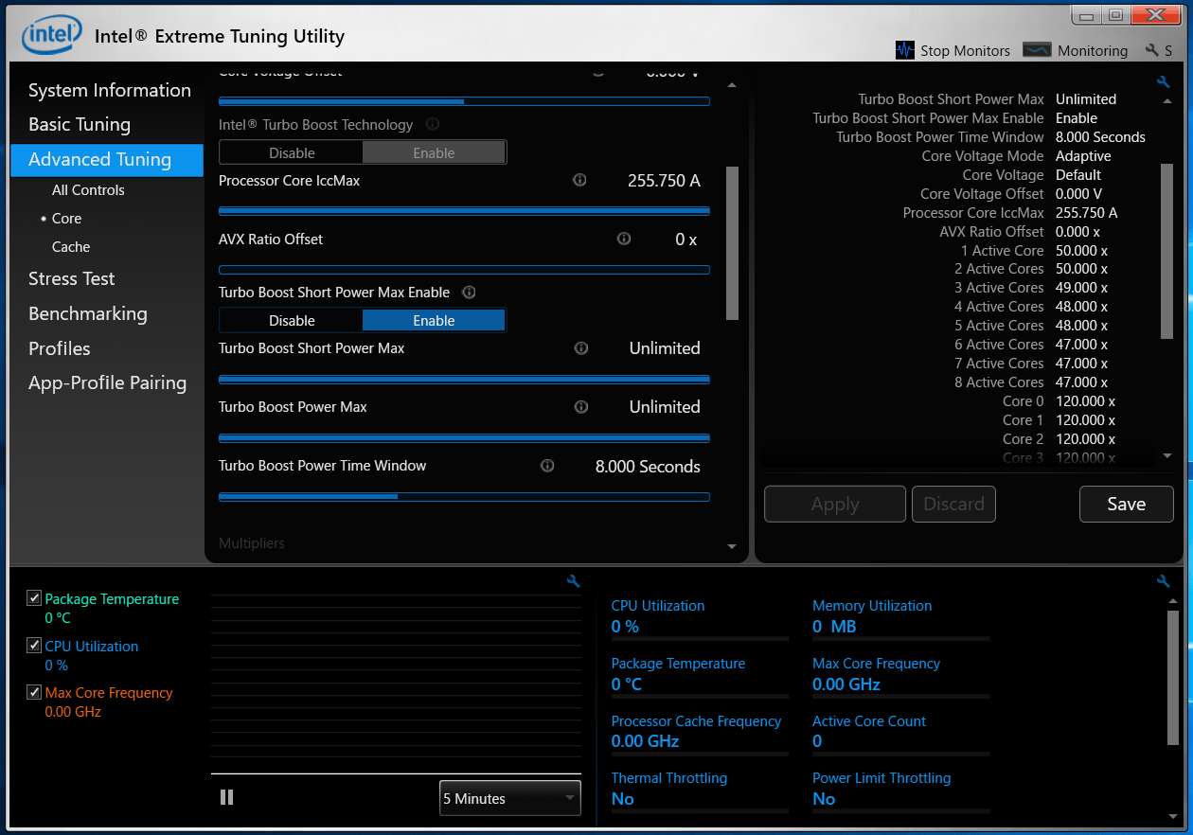Screen dimensions: 1193x835
Task: Click the up arrow of the tuning controls scrollbar
Action: pos(731,85)
